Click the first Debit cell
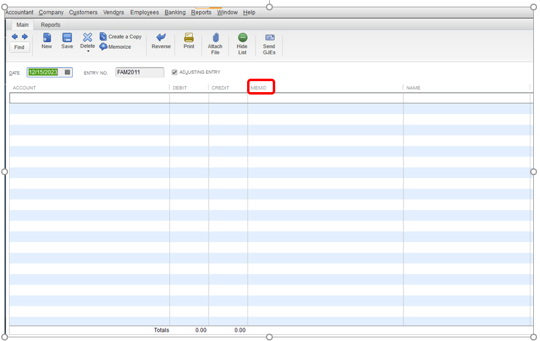This screenshot has width=540, height=341. (189, 98)
